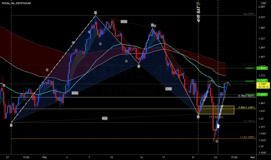The height and width of the screenshot is (160, 271).
Task: Click date 27 on the time axis
Action: tap(7, 157)
